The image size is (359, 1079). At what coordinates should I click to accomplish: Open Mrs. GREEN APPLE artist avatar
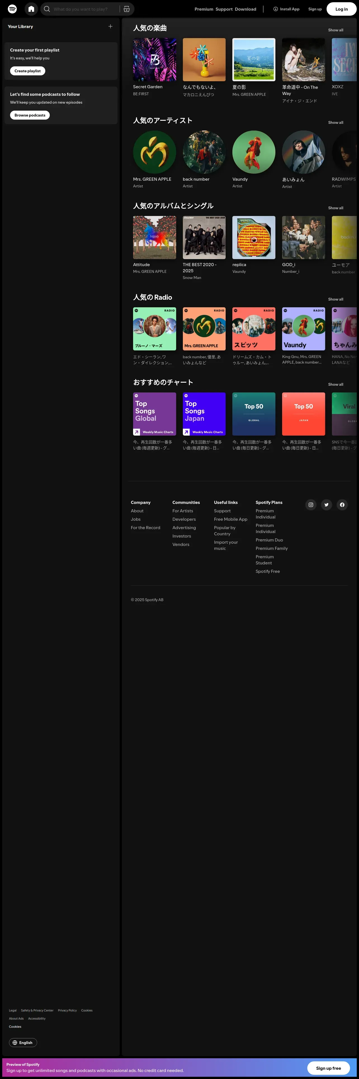155,152
